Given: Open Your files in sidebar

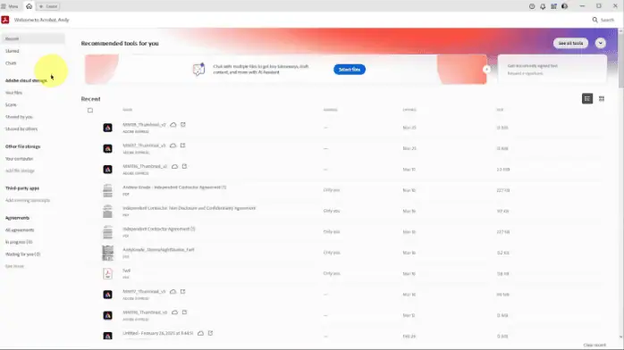Looking at the screenshot, I should [x=13, y=93].
